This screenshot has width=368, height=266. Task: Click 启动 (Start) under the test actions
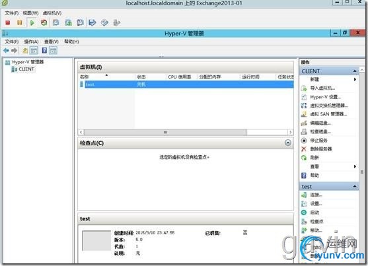pos(314,213)
